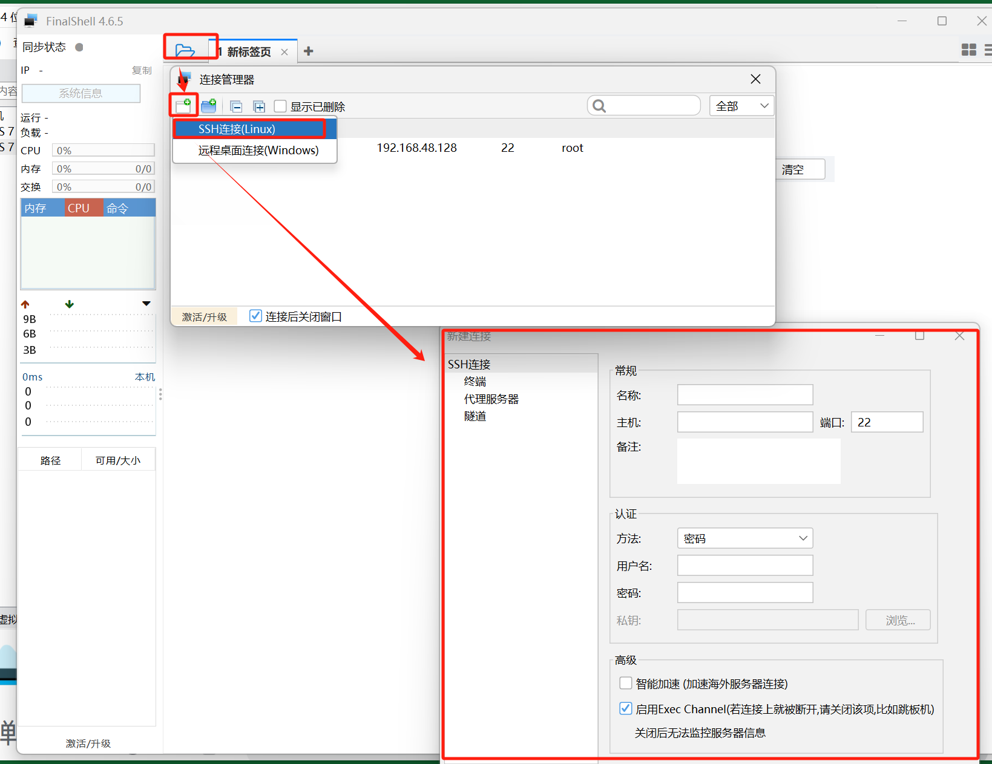Click the 名称 input field
The image size is (992, 764).
tap(745, 395)
